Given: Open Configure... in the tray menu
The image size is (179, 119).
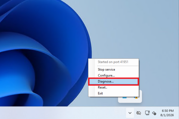Looking at the screenshot, I should (113, 75).
